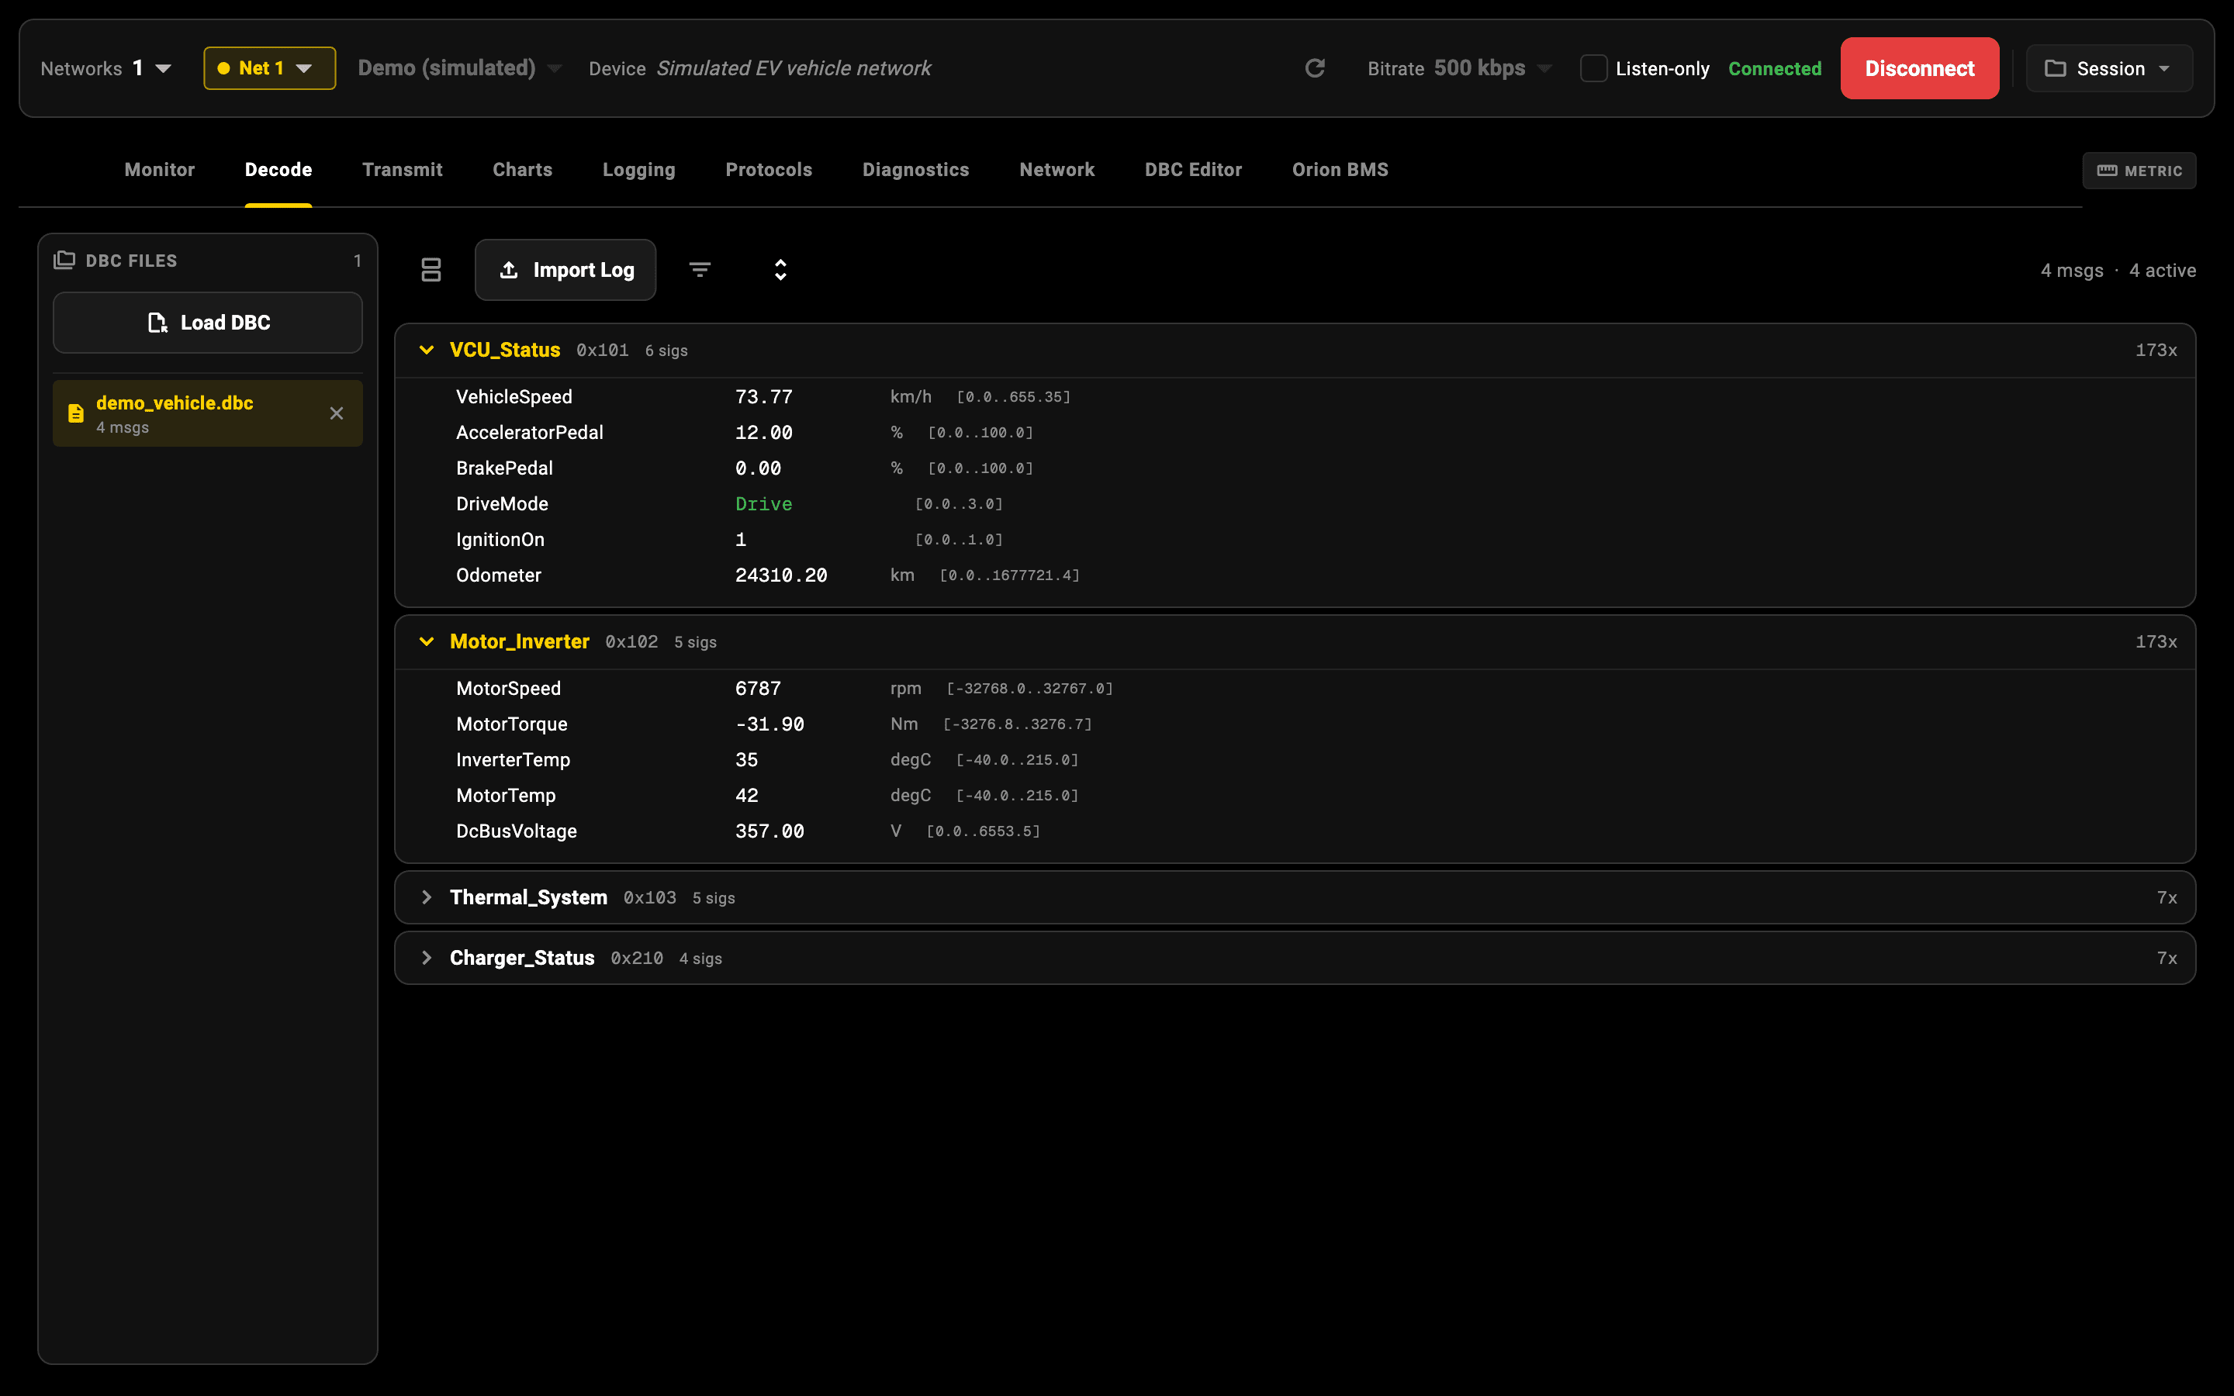Image resolution: width=2234 pixels, height=1396 pixels.
Task: Click the 0x101 message ID
Action: coord(602,350)
